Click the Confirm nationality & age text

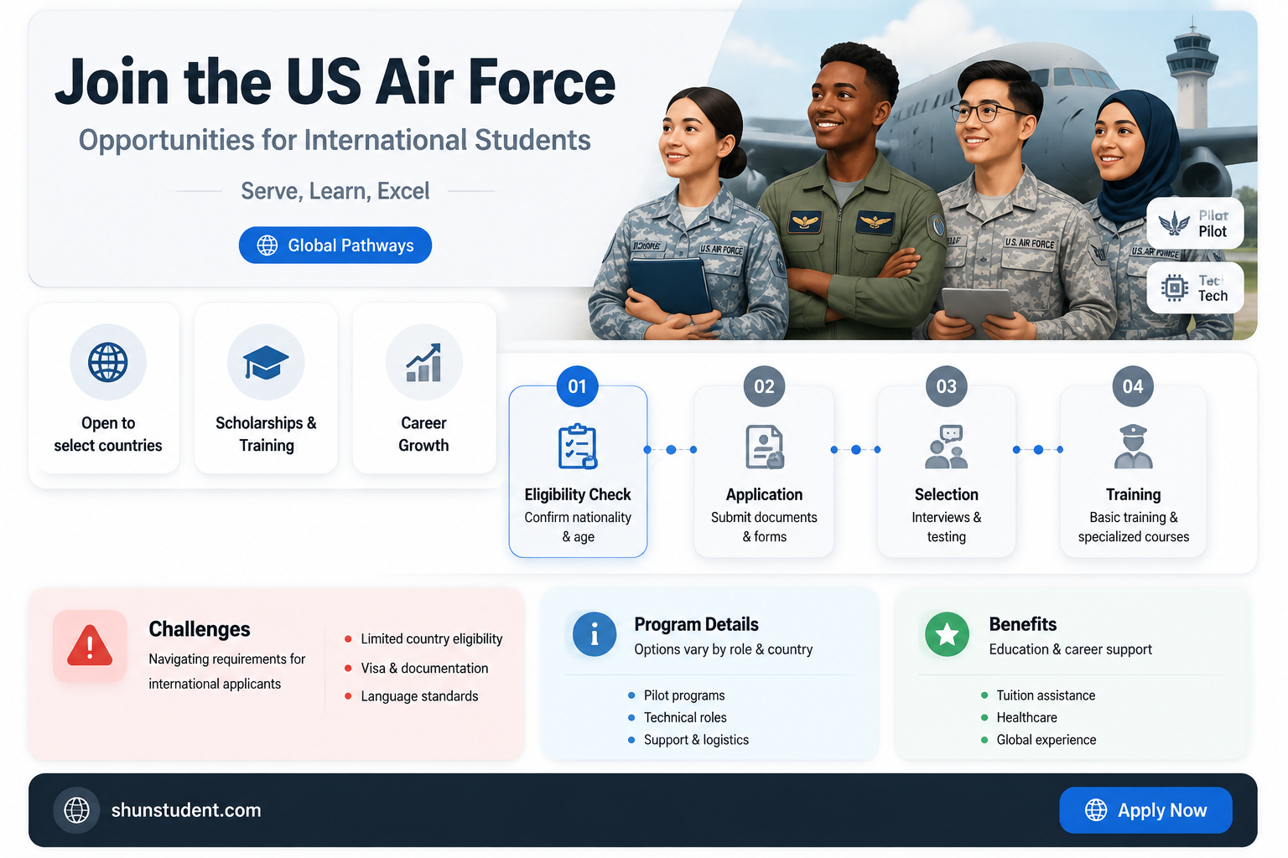pos(578,527)
